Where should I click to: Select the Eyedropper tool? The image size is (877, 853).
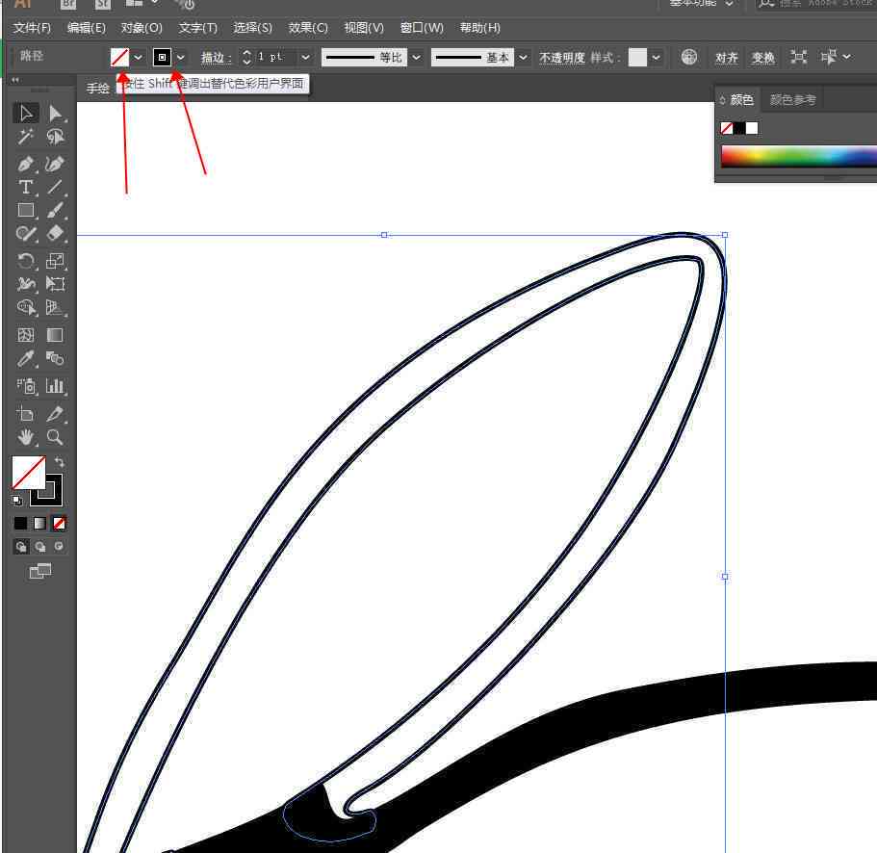point(26,358)
